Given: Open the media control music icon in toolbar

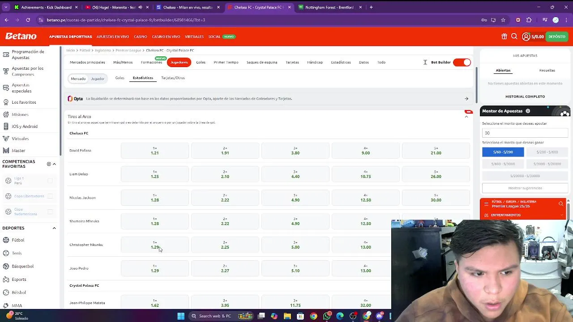Looking at the screenshot, I should [x=545, y=20].
